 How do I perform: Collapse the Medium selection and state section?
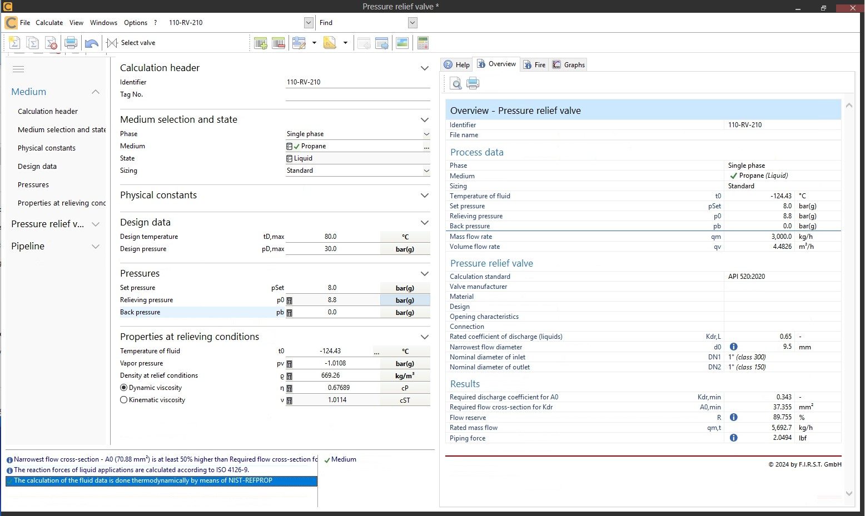425,120
